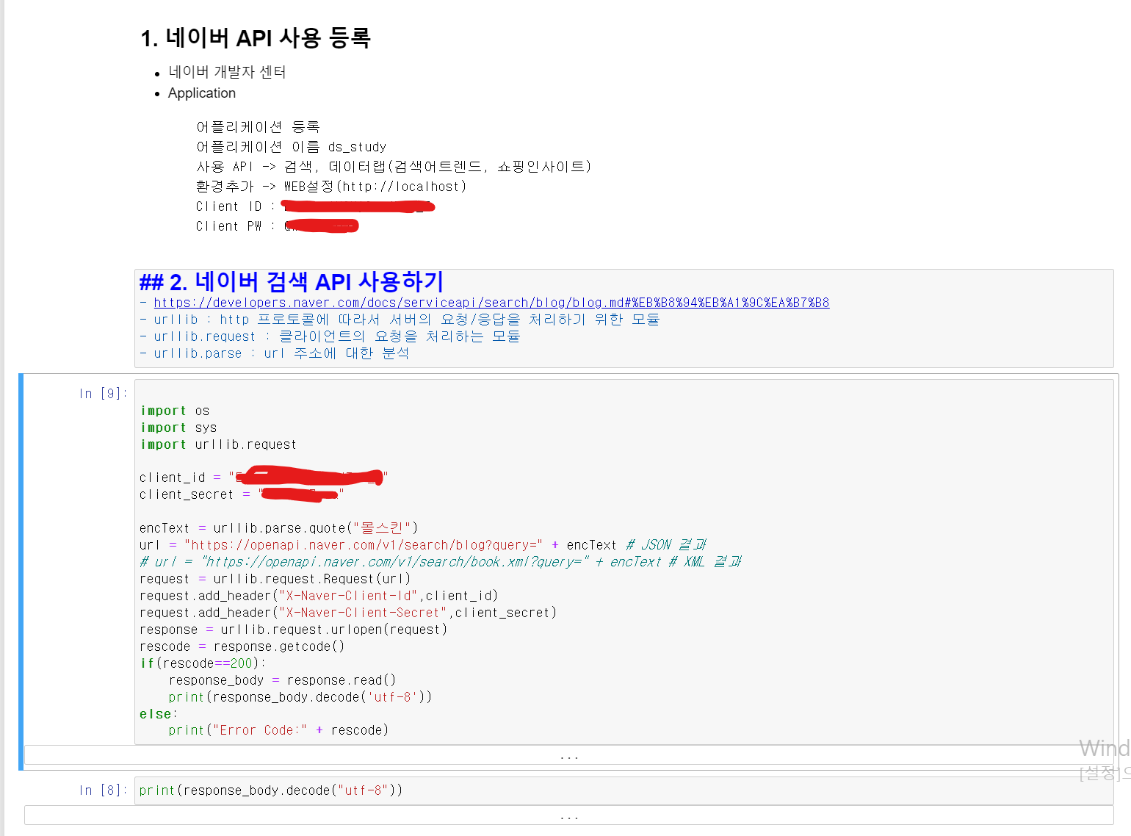Click the '- urllib.request : 클라이언트의' markdown line

330,336
